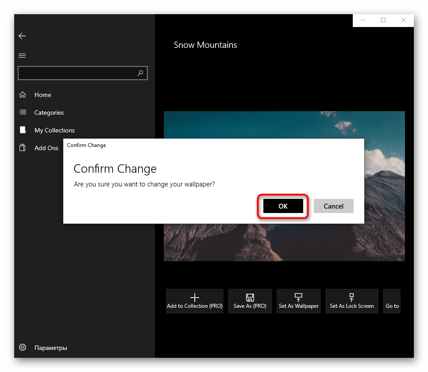Open the Add Ons store page
428x372 pixels.
point(46,148)
